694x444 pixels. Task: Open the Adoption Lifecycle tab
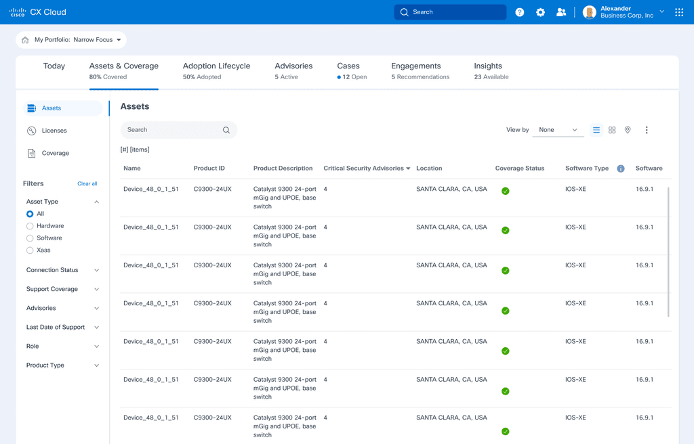pos(216,71)
